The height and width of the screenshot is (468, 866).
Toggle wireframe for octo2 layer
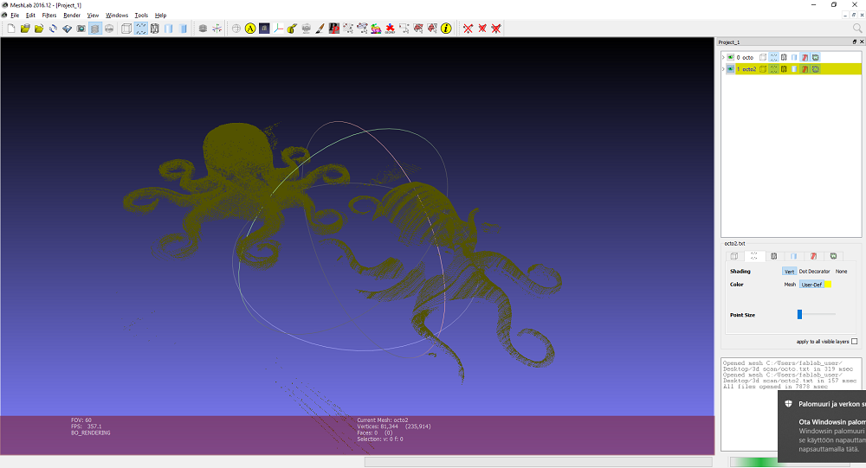click(784, 69)
